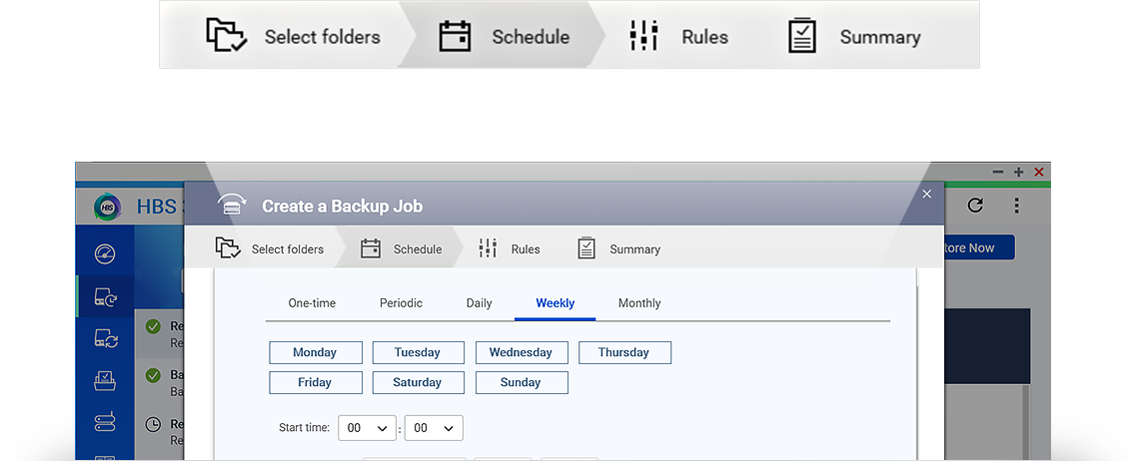The image size is (1144, 461).
Task: Toggle Wednesday in weekly schedule
Action: click(x=521, y=352)
